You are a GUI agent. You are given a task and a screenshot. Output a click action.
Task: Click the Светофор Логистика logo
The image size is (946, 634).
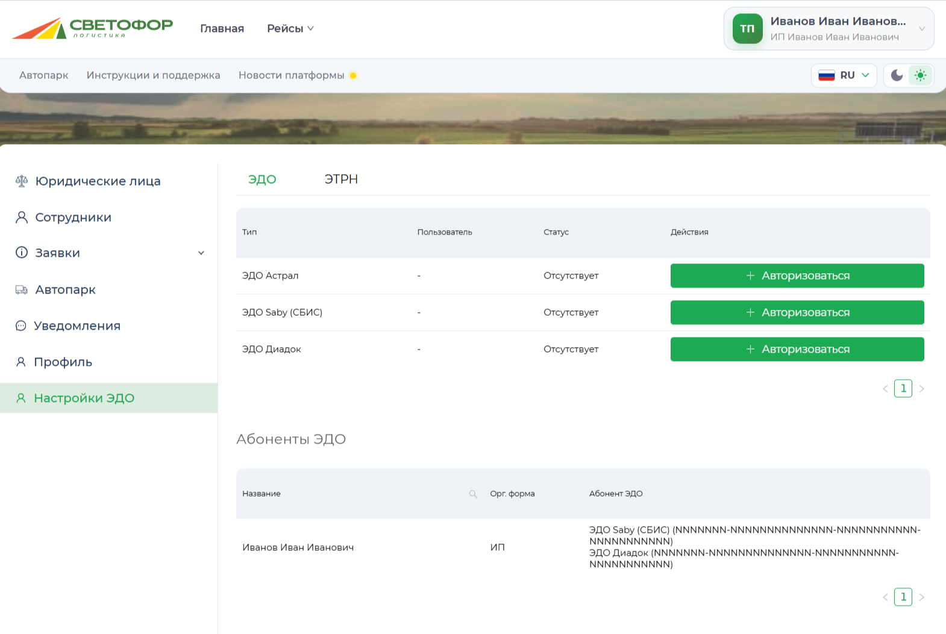(93, 28)
